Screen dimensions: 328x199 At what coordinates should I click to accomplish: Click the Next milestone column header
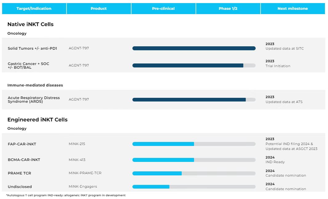click(293, 9)
